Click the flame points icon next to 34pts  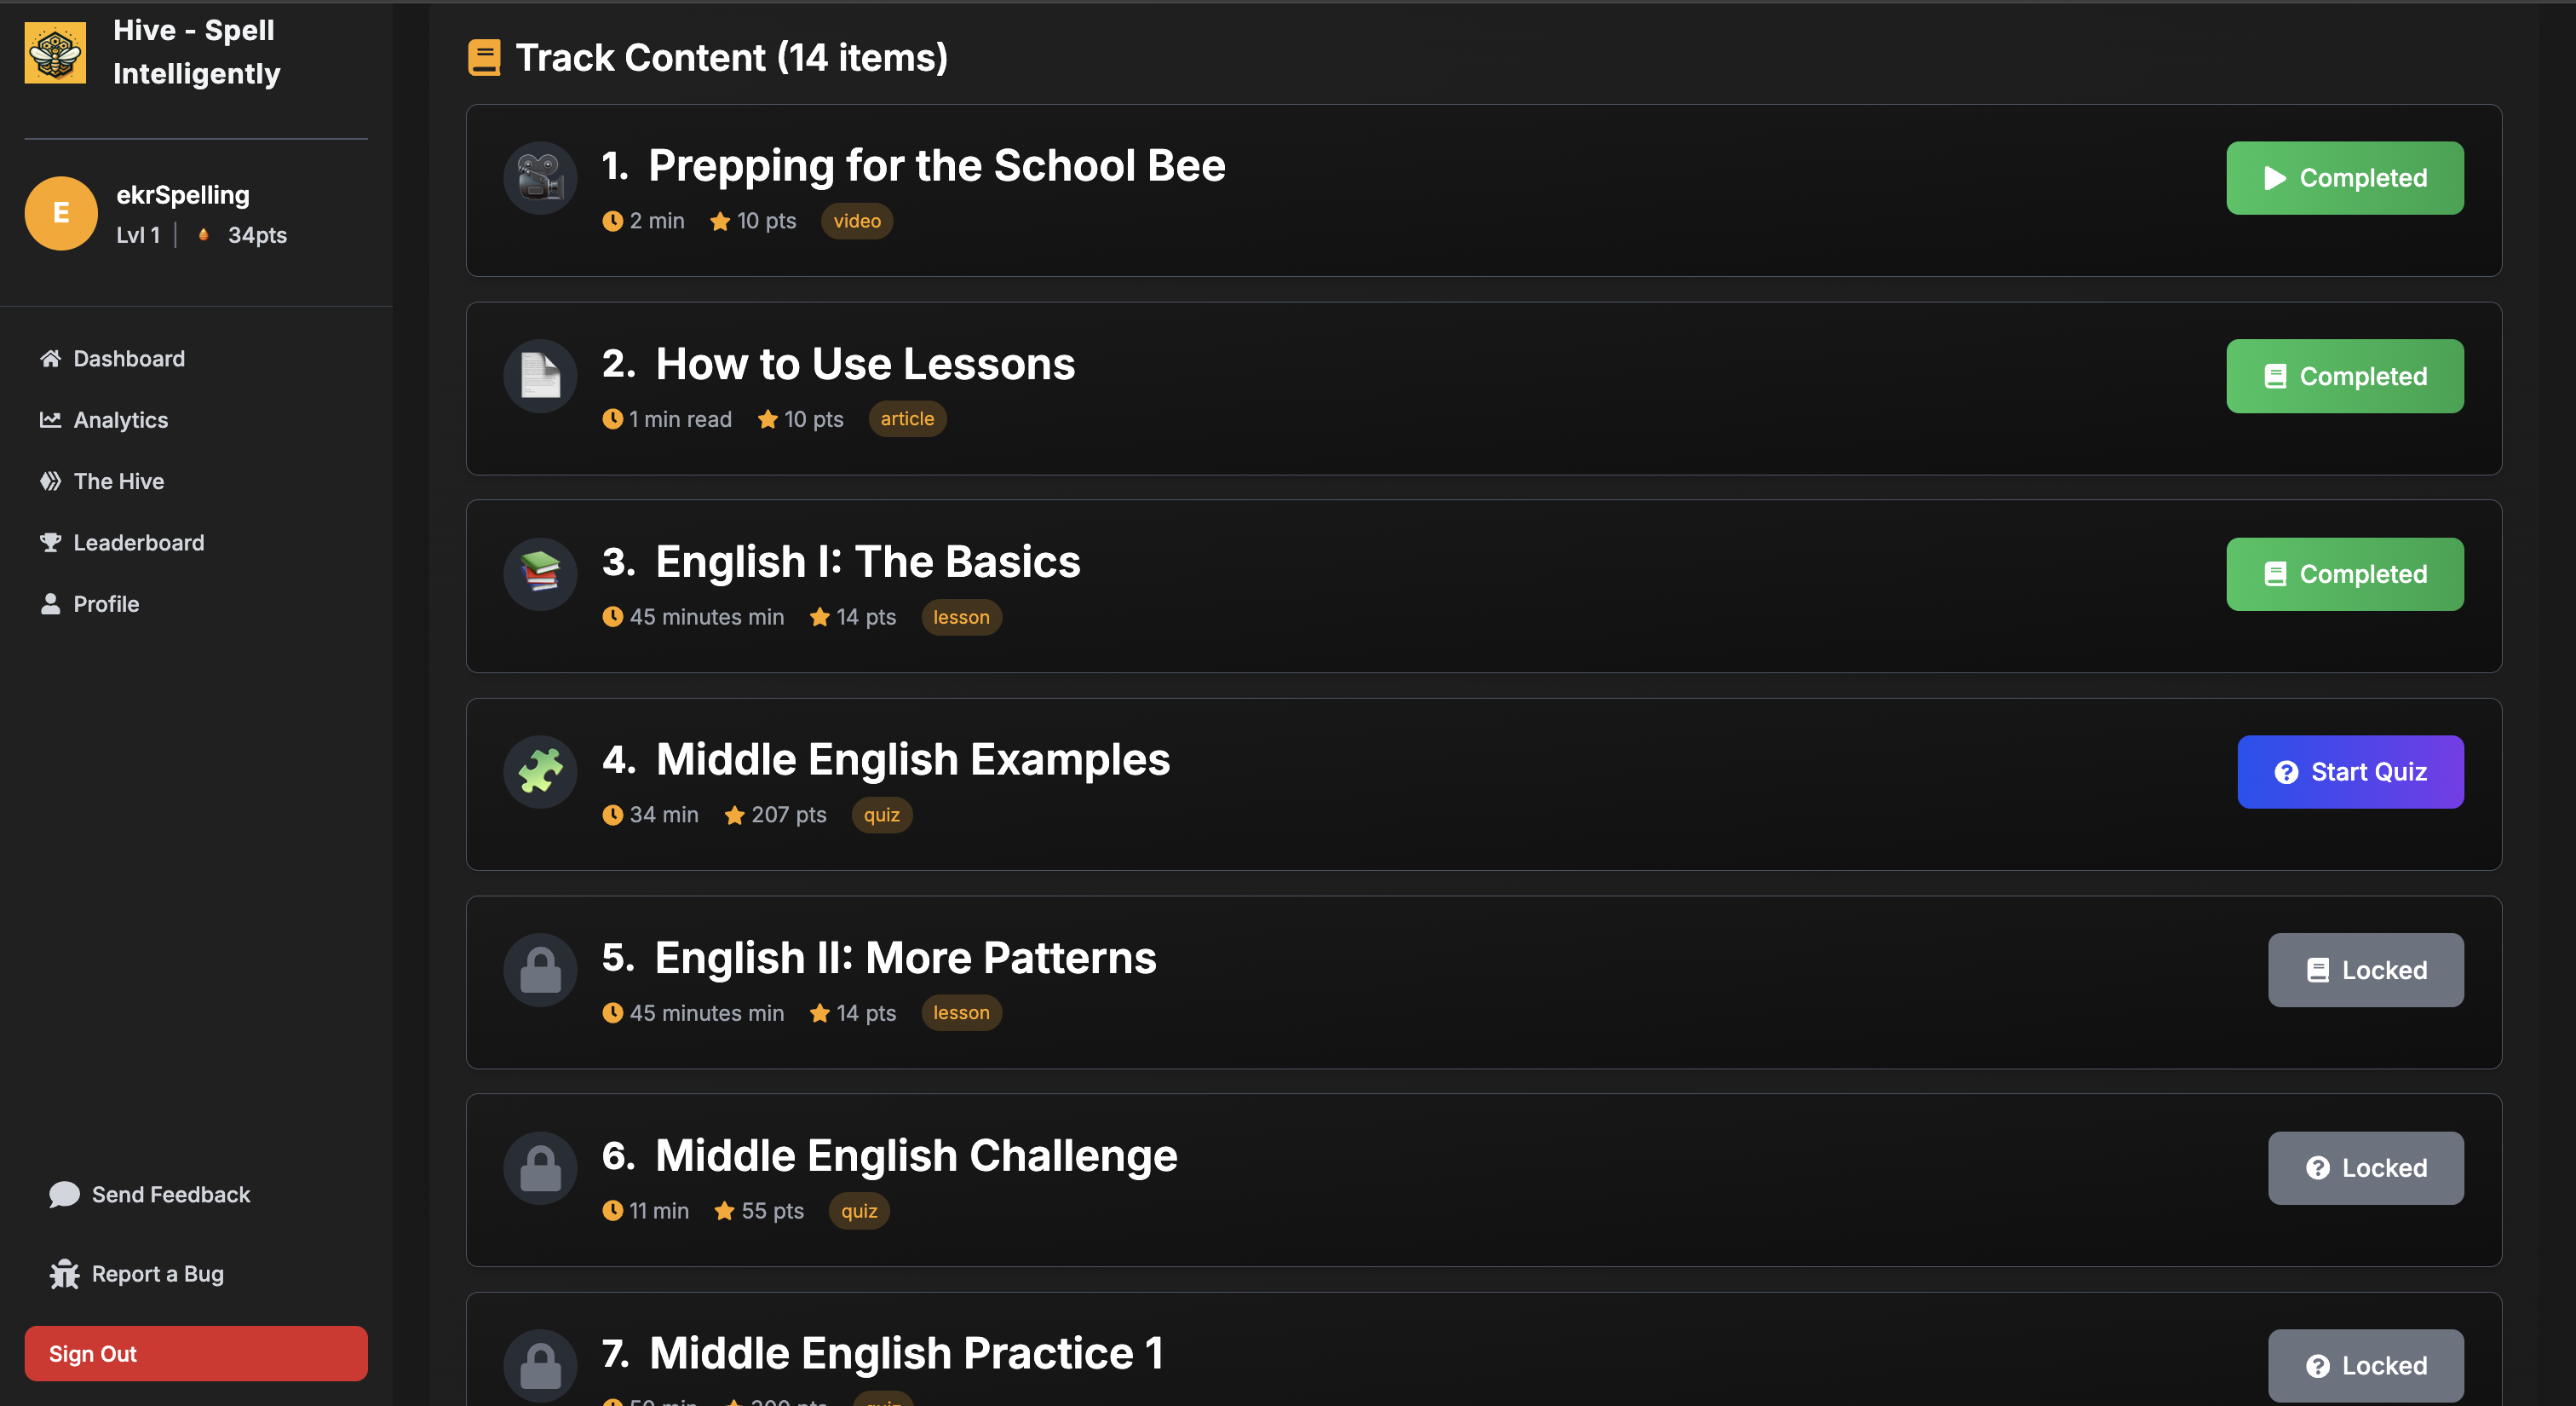click(x=204, y=235)
